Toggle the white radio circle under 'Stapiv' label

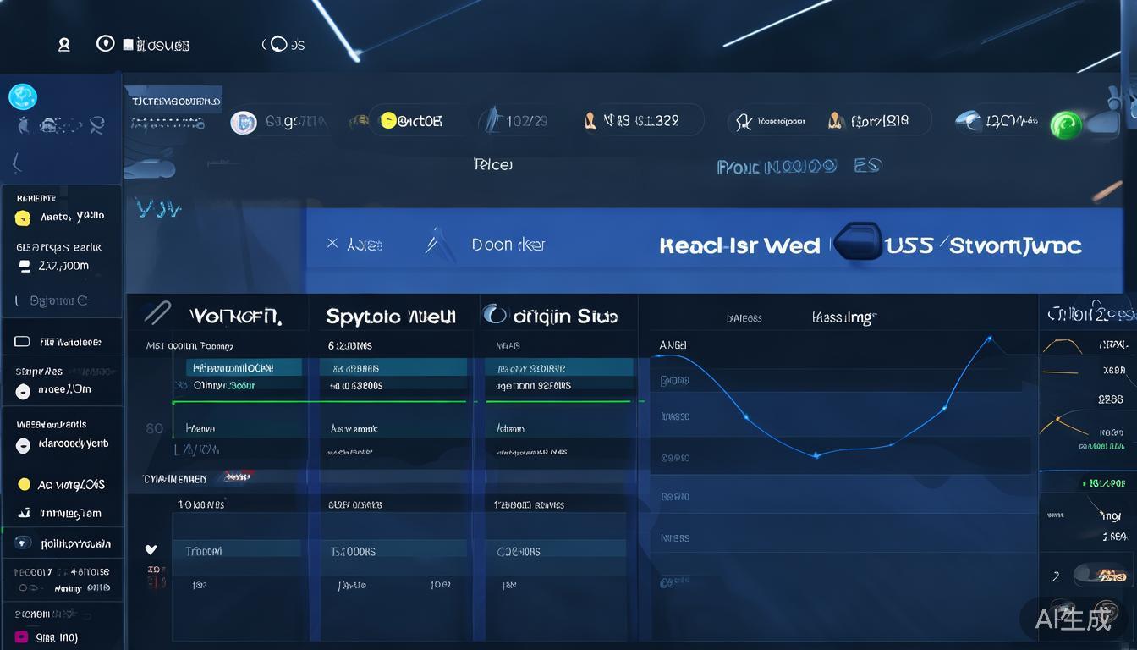(23, 392)
